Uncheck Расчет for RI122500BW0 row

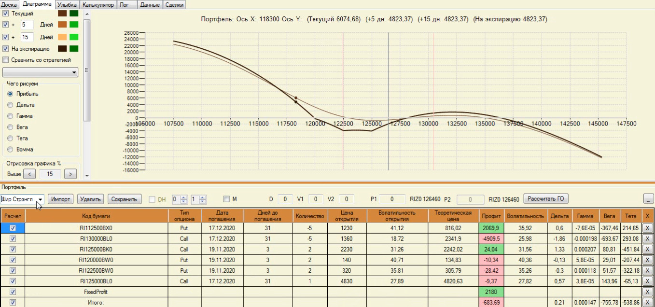pyautogui.click(x=13, y=270)
